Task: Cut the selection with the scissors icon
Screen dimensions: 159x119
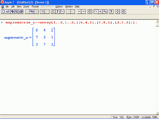Action: pos(27,12)
